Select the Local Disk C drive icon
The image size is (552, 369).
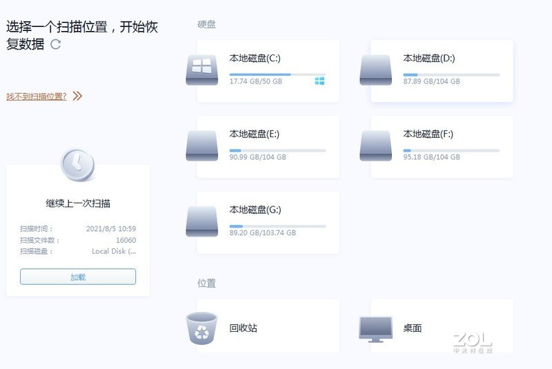pos(201,70)
